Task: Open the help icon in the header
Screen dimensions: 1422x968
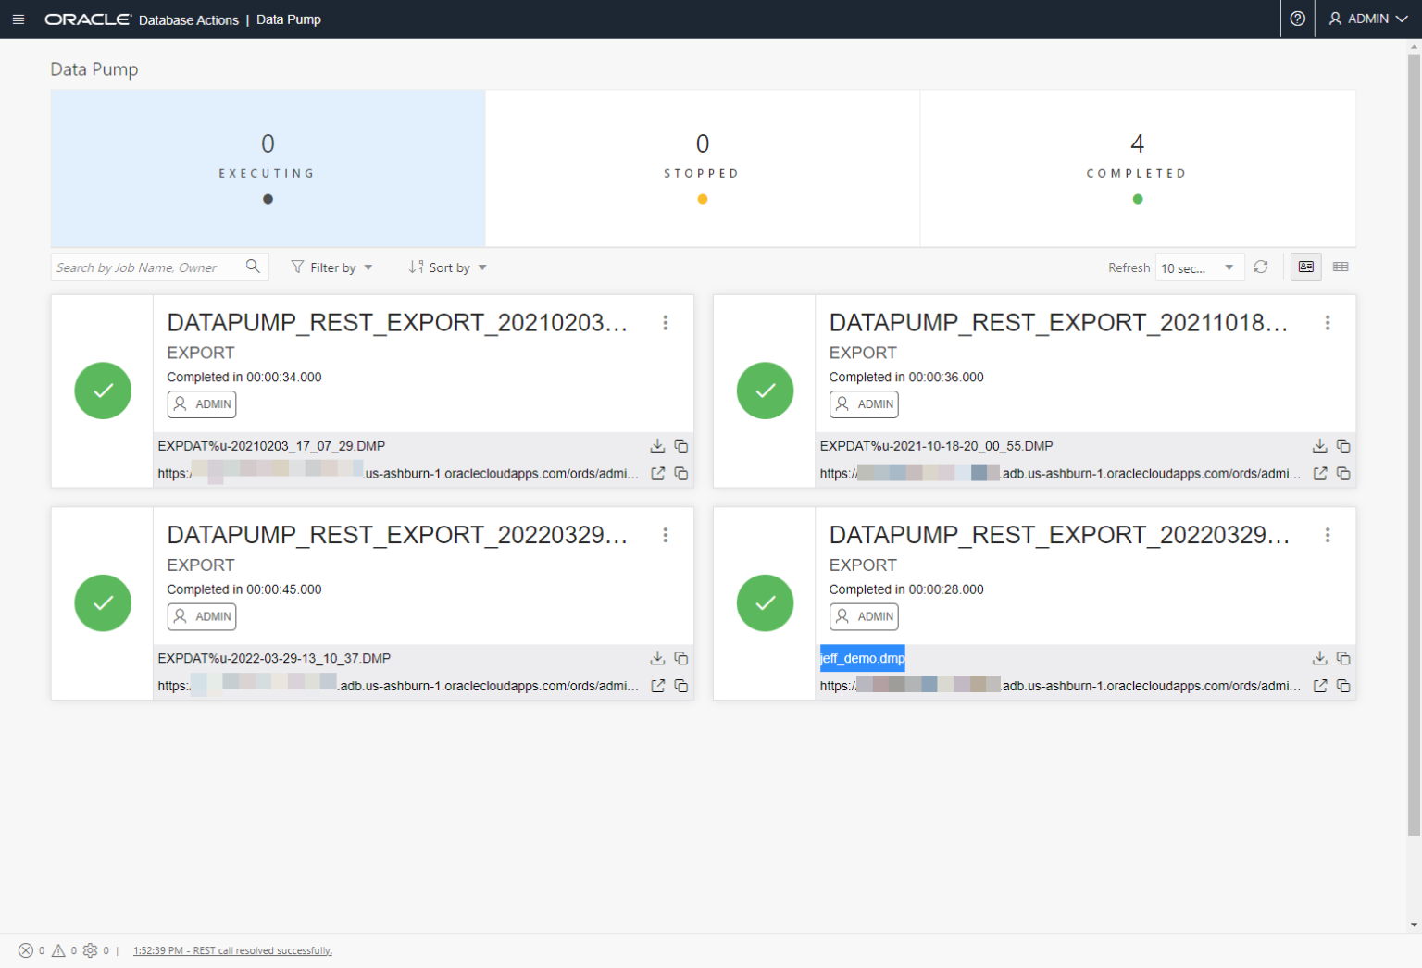Action: click(x=1297, y=19)
